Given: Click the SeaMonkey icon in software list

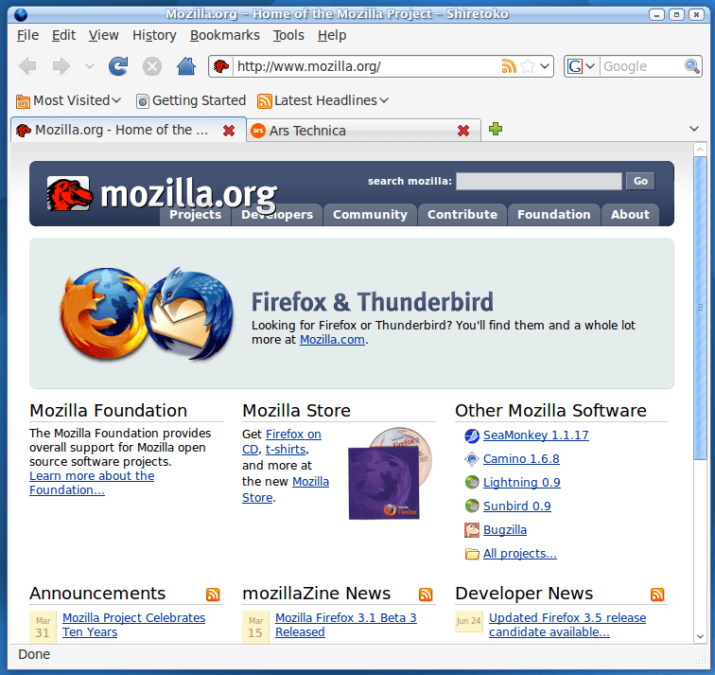Looking at the screenshot, I should [x=472, y=435].
